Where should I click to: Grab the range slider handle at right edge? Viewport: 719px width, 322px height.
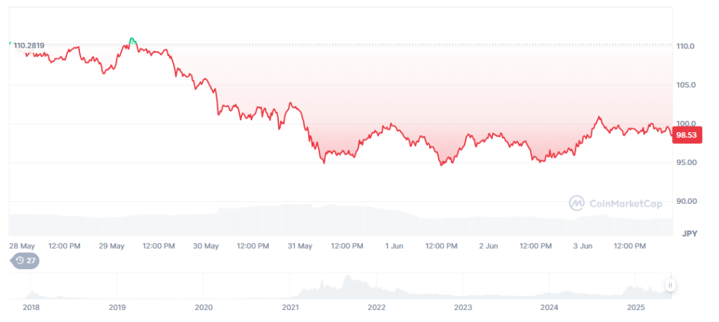tap(671, 285)
